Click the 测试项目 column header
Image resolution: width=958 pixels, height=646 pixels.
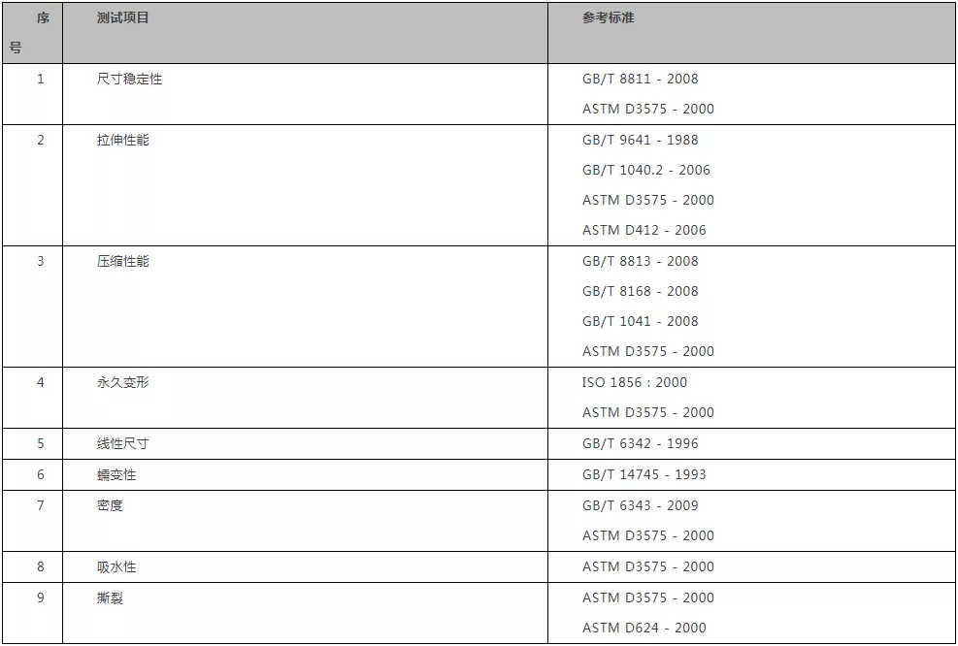(123, 18)
